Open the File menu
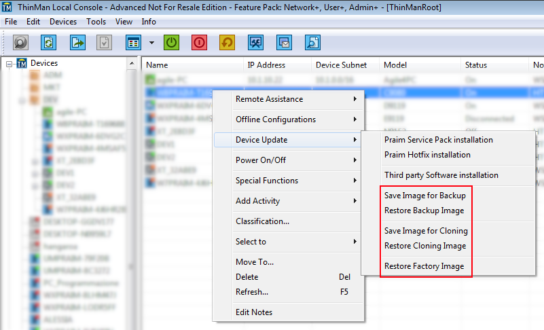The image size is (544, 330). pos(11,22)
